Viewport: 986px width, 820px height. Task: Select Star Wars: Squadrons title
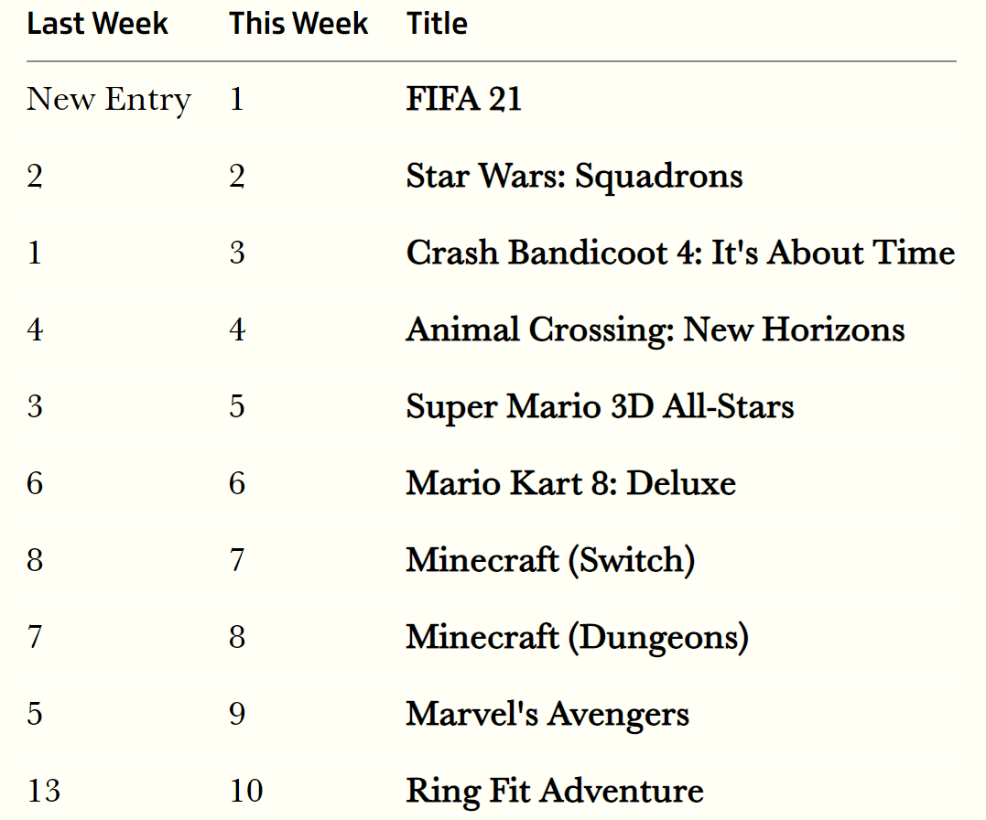(x=574, y=176)
